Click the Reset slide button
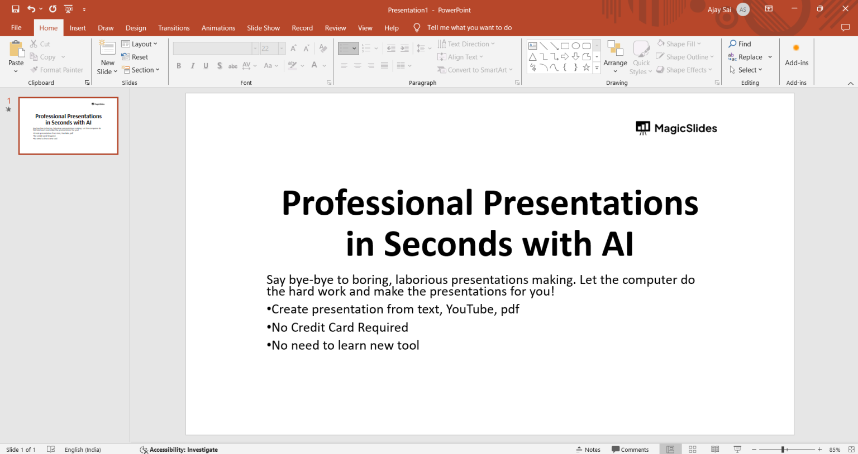This screenshot has height=454, width=858. point(135,57)
